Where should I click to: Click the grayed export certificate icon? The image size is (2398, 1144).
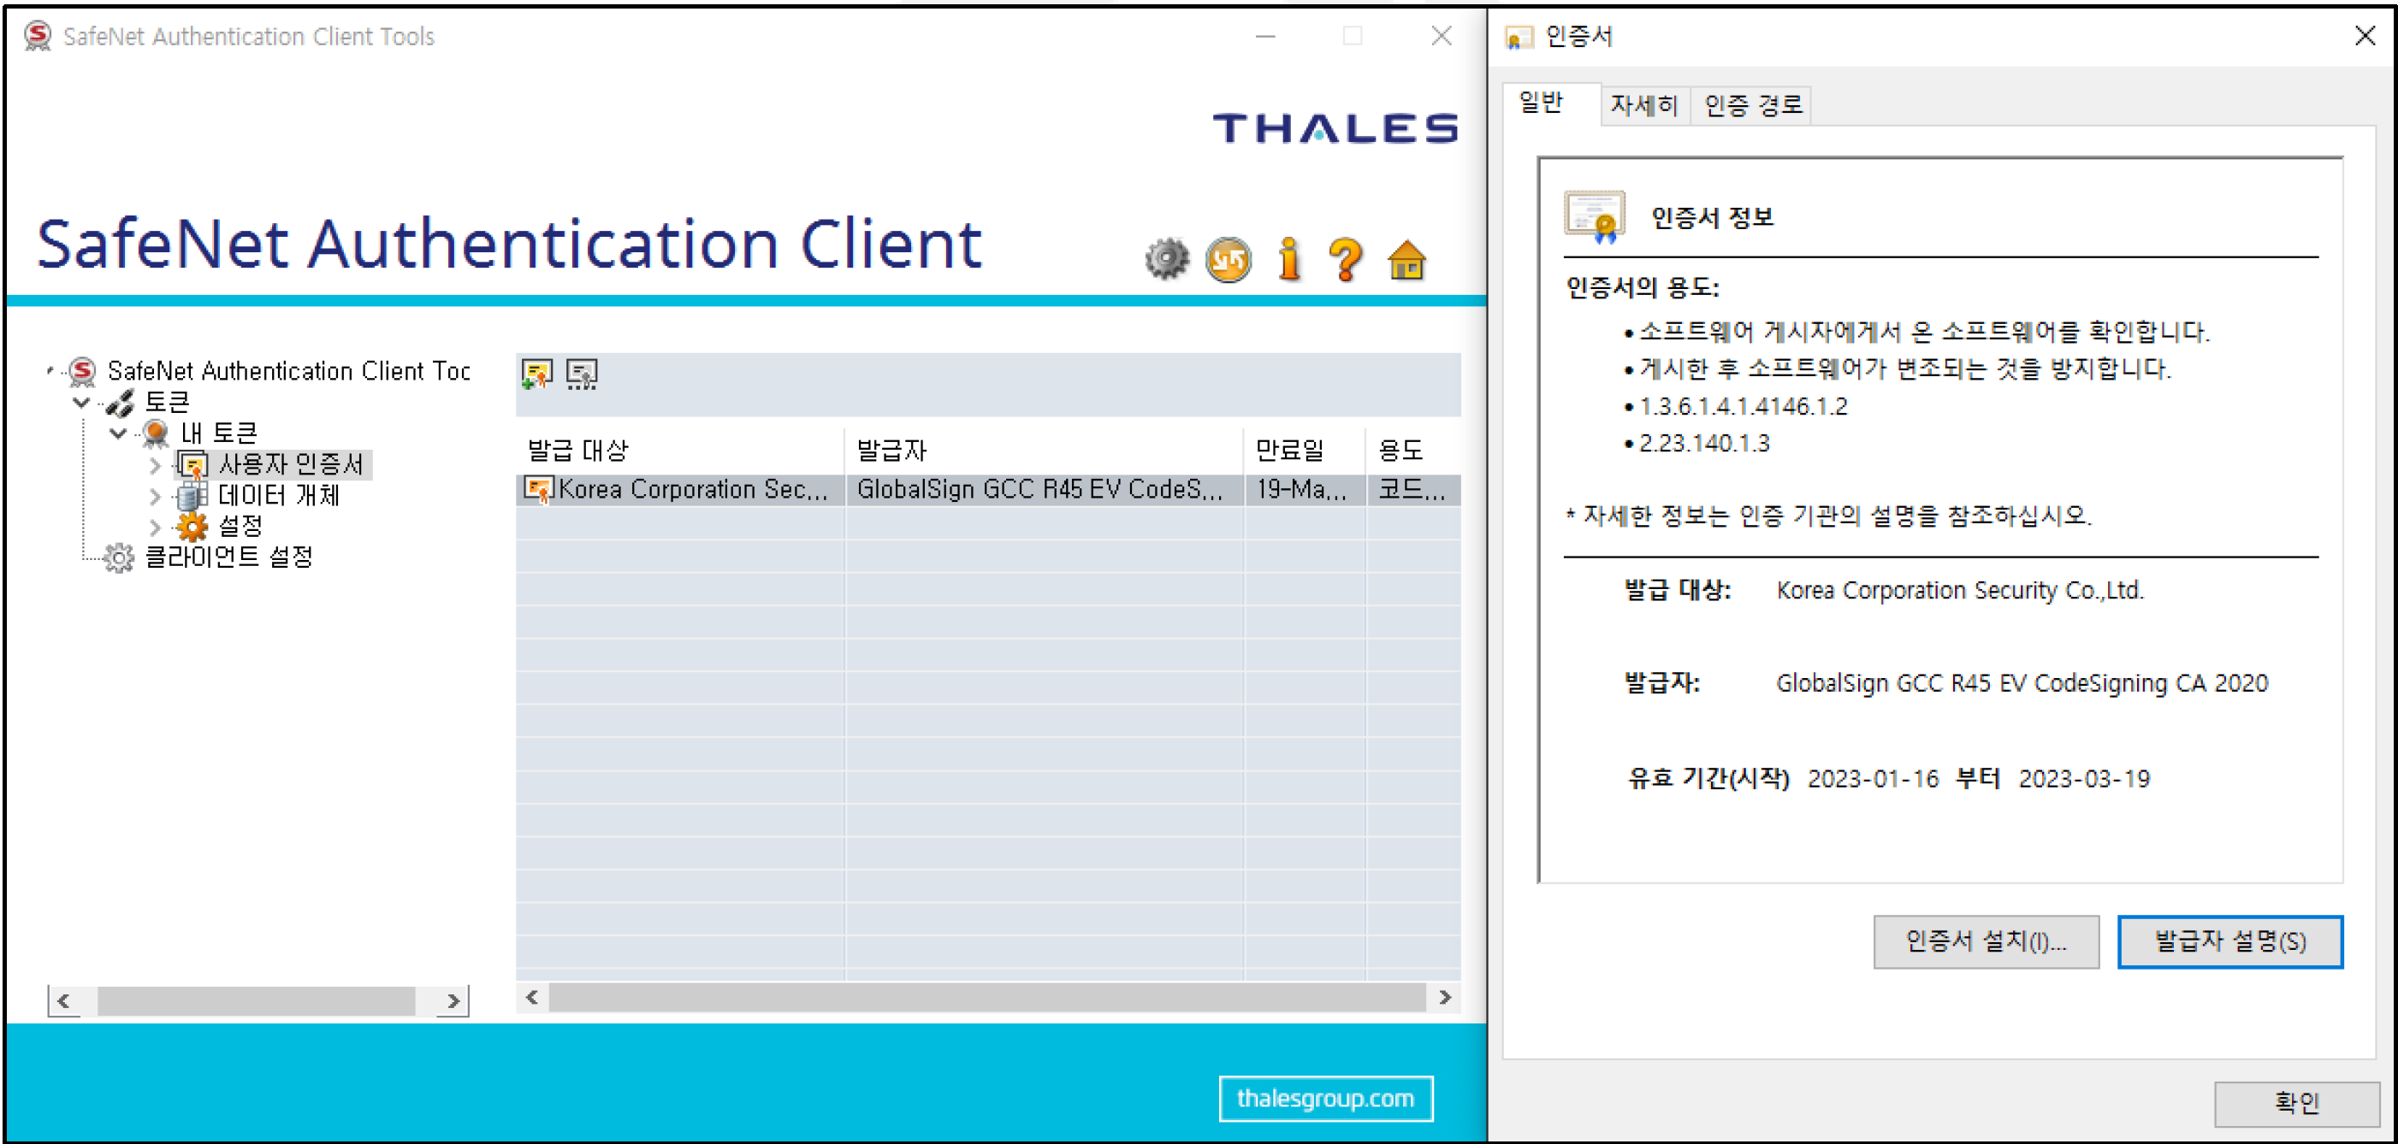tap(582, 373)
